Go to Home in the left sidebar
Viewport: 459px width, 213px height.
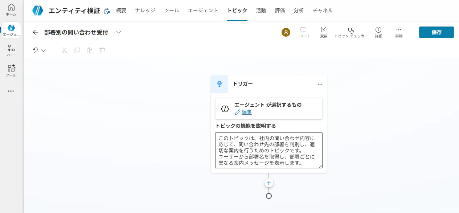pyautogui.click(x=11, y=10)
